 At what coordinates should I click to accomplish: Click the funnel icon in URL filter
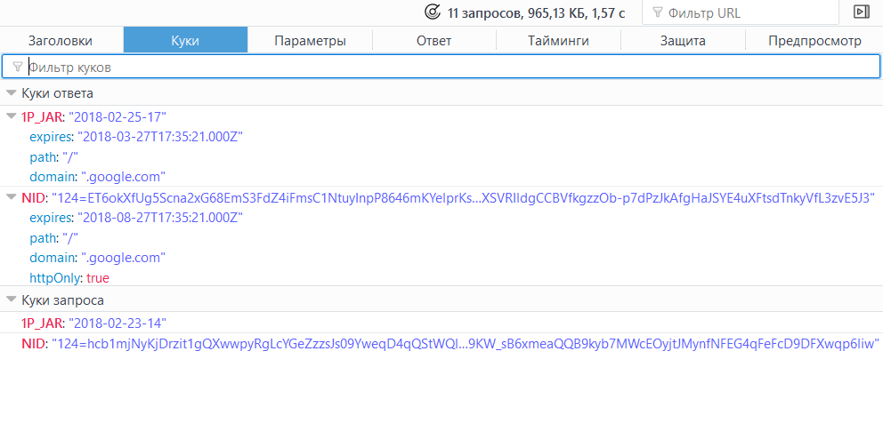[x=657, y=13]
